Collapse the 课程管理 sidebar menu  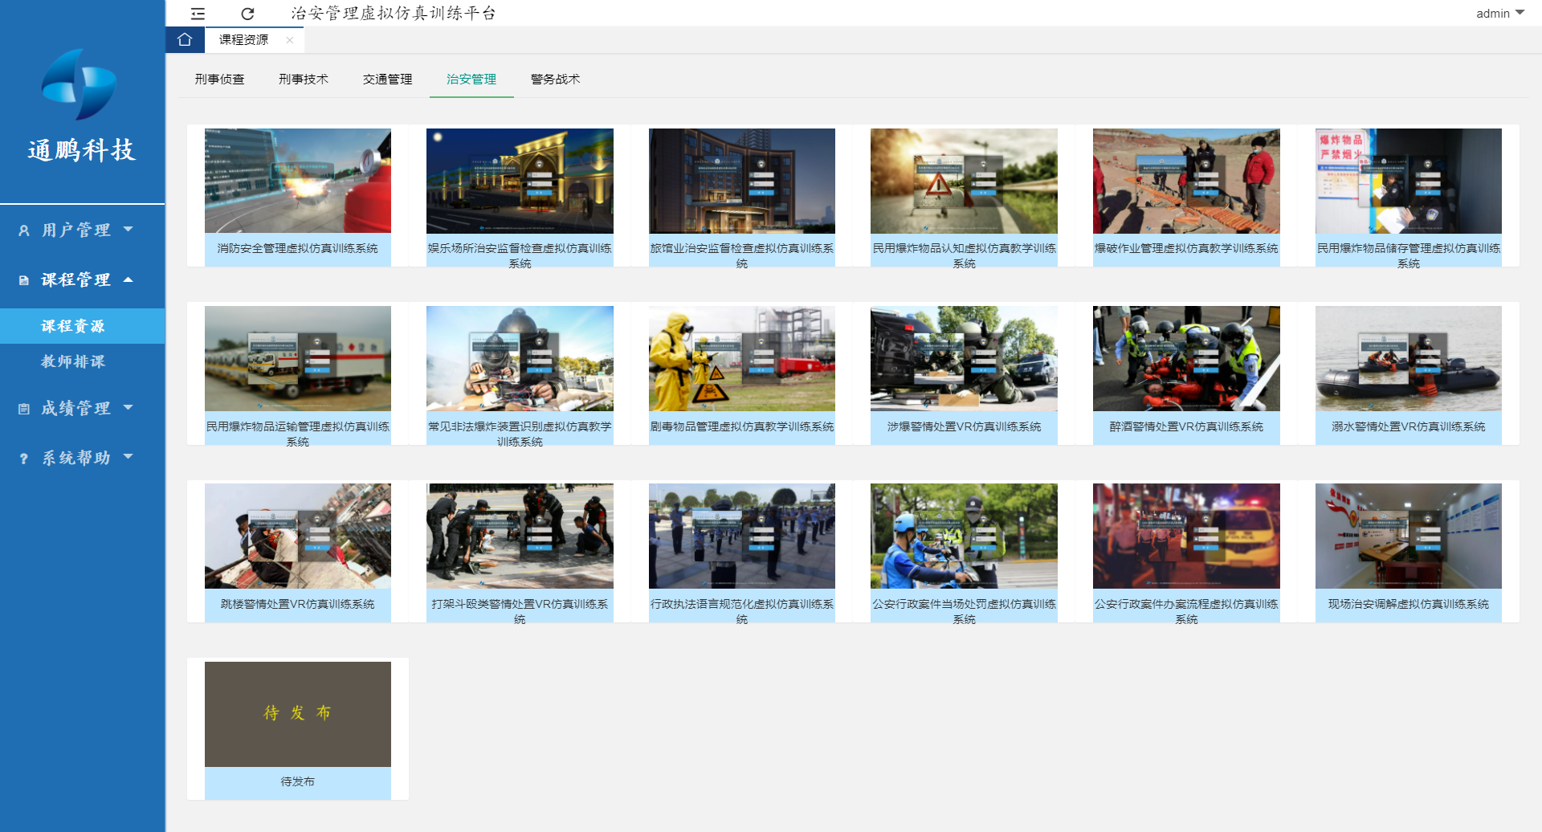[76, 279]
